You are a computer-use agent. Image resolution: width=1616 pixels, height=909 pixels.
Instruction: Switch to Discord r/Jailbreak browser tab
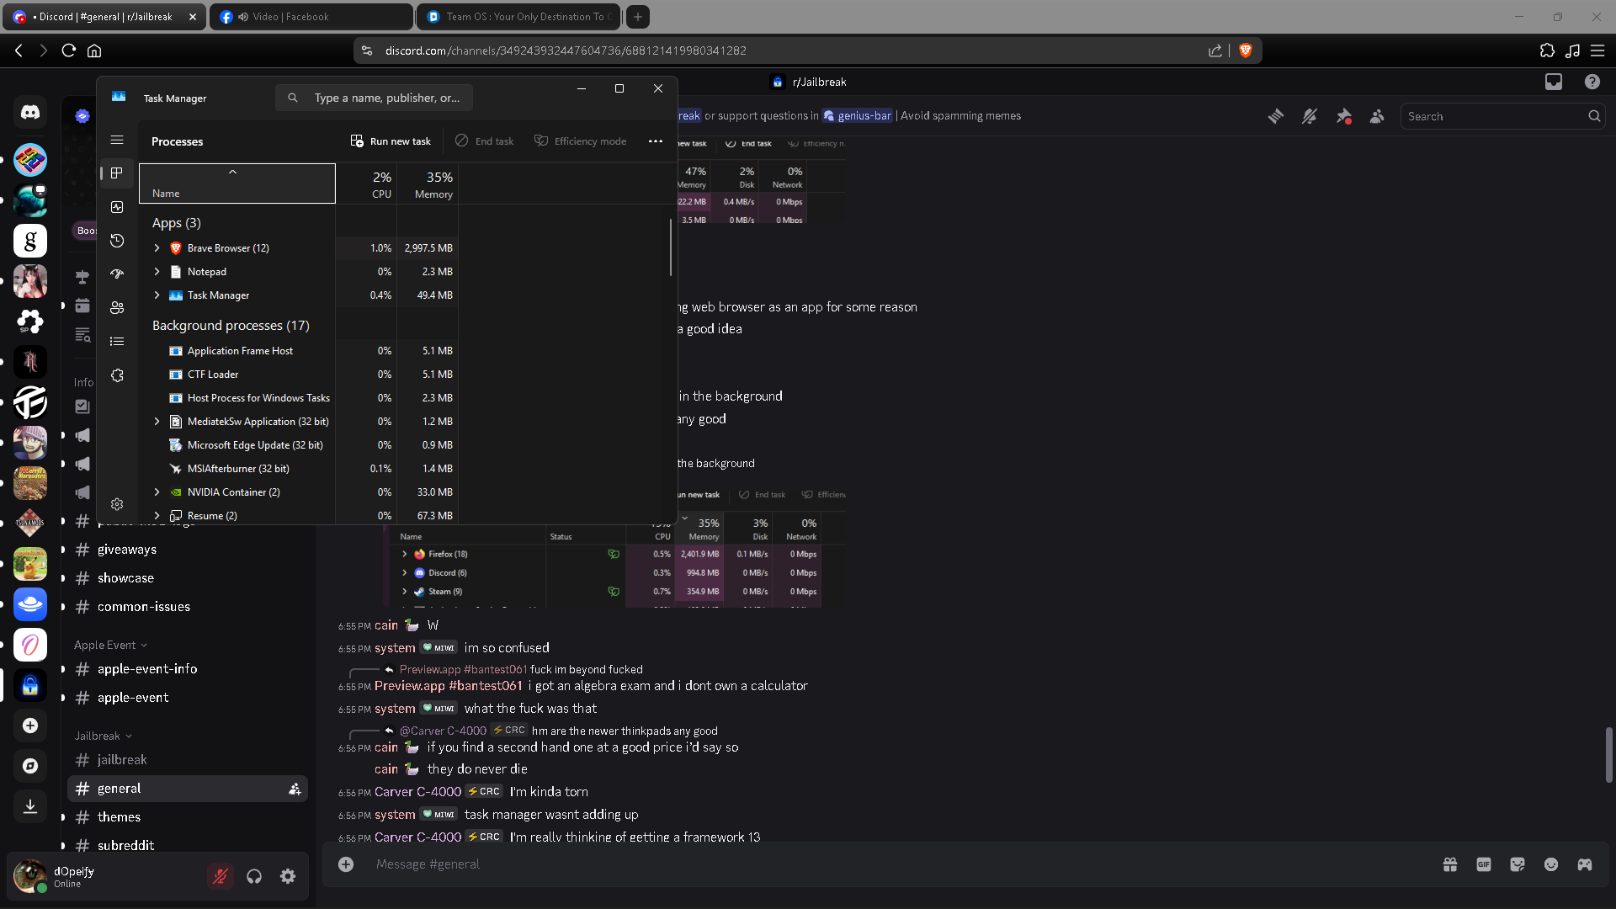pos(104,17)
